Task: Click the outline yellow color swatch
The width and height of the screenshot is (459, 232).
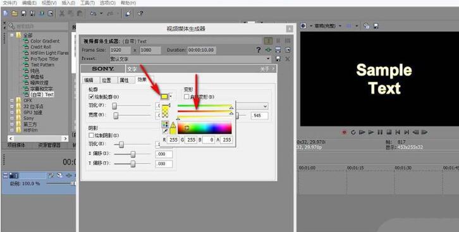Action: tap(164, 96)
